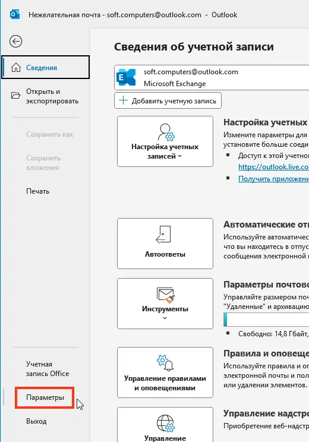Click the Автоматические heading text
The width and height of the screenshot is (309, 442).
(266, 225)
